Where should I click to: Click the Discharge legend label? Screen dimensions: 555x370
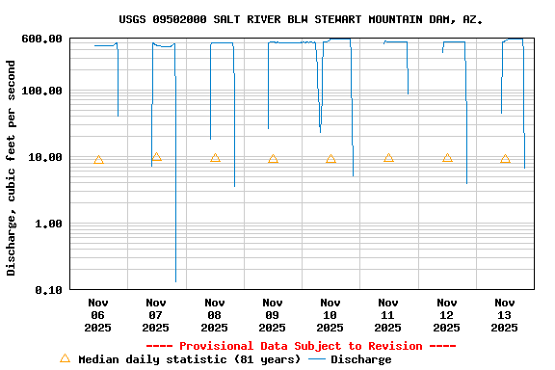[x=361, y=359]
